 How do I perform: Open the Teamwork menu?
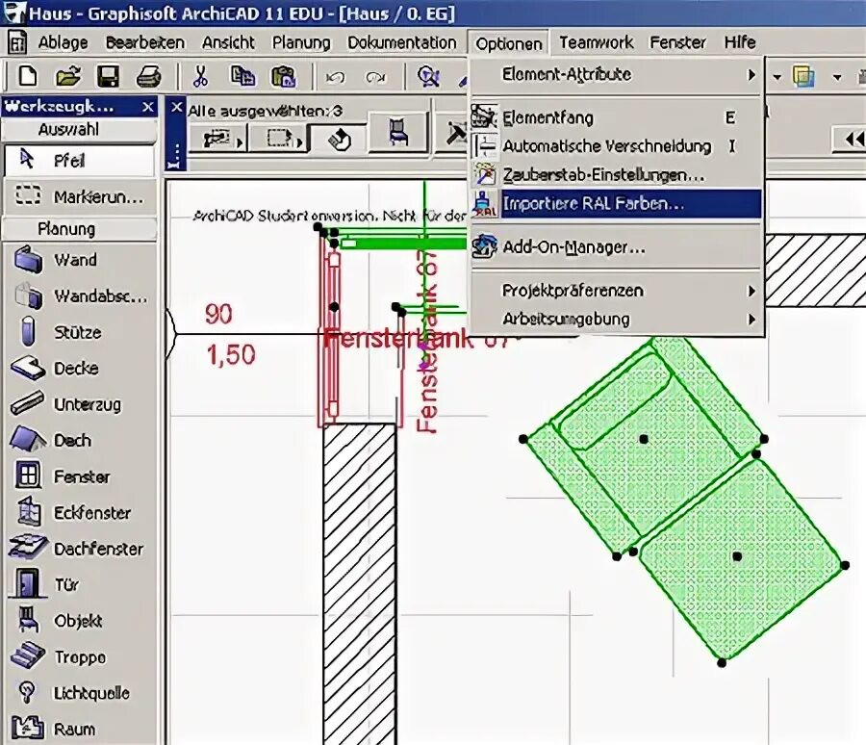(596, 42)
